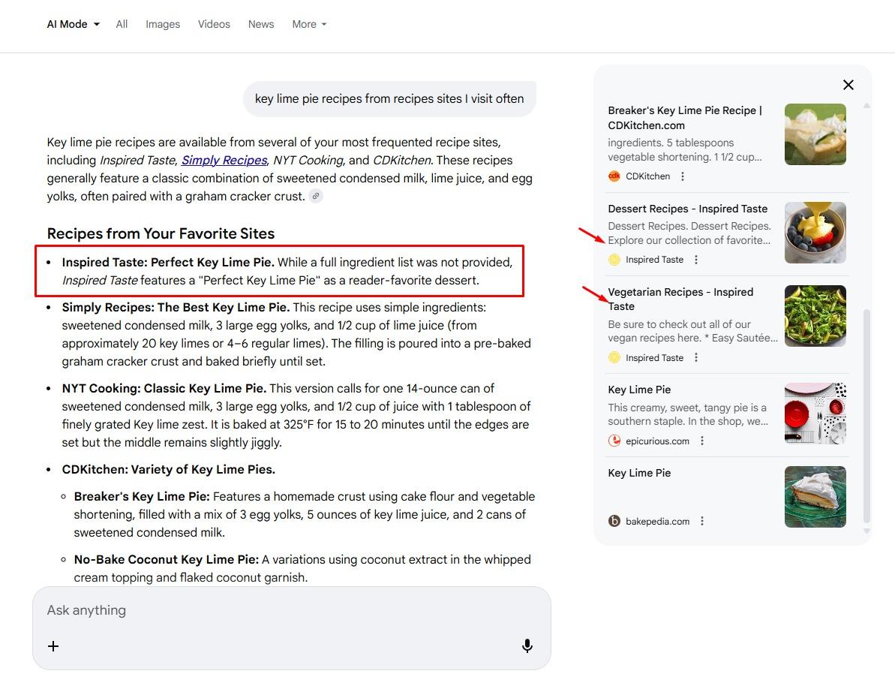Click 'Recipes from Your Favorite Sites' heading

pos(161,233)
